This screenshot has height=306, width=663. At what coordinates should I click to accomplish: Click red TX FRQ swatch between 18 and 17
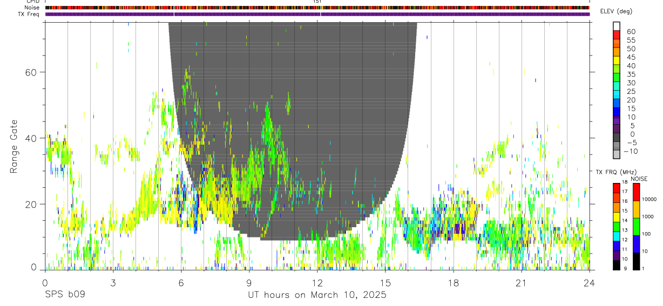pos(616,187)
